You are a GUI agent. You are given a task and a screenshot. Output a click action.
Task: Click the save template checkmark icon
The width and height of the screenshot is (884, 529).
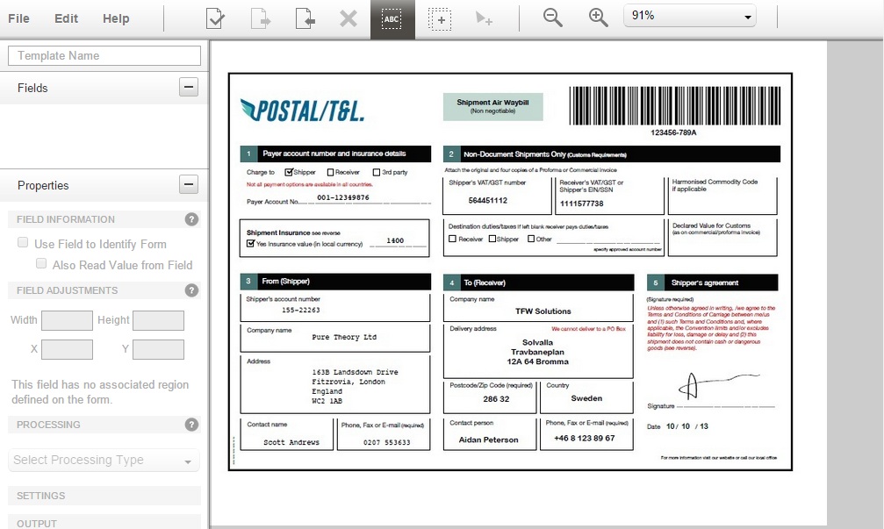[x=215, y=18]
